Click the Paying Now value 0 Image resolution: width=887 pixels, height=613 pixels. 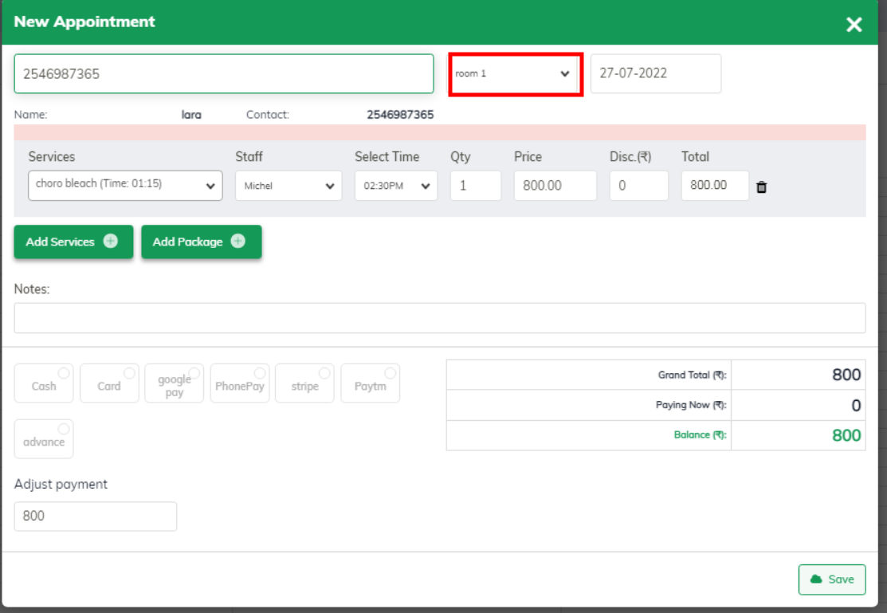pyautogui.click(x=856, y=405)
